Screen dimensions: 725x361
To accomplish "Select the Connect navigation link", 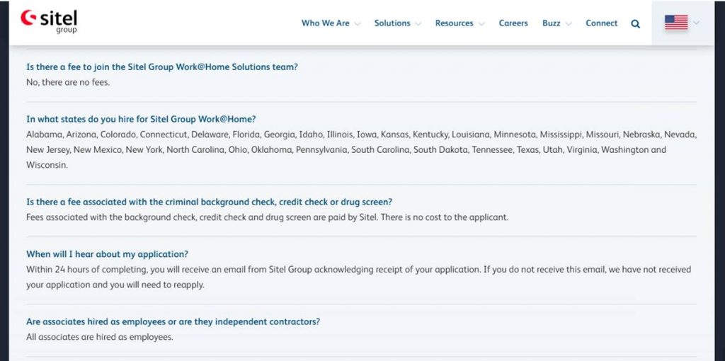I will pyautogui.click(x=601, y=23).
